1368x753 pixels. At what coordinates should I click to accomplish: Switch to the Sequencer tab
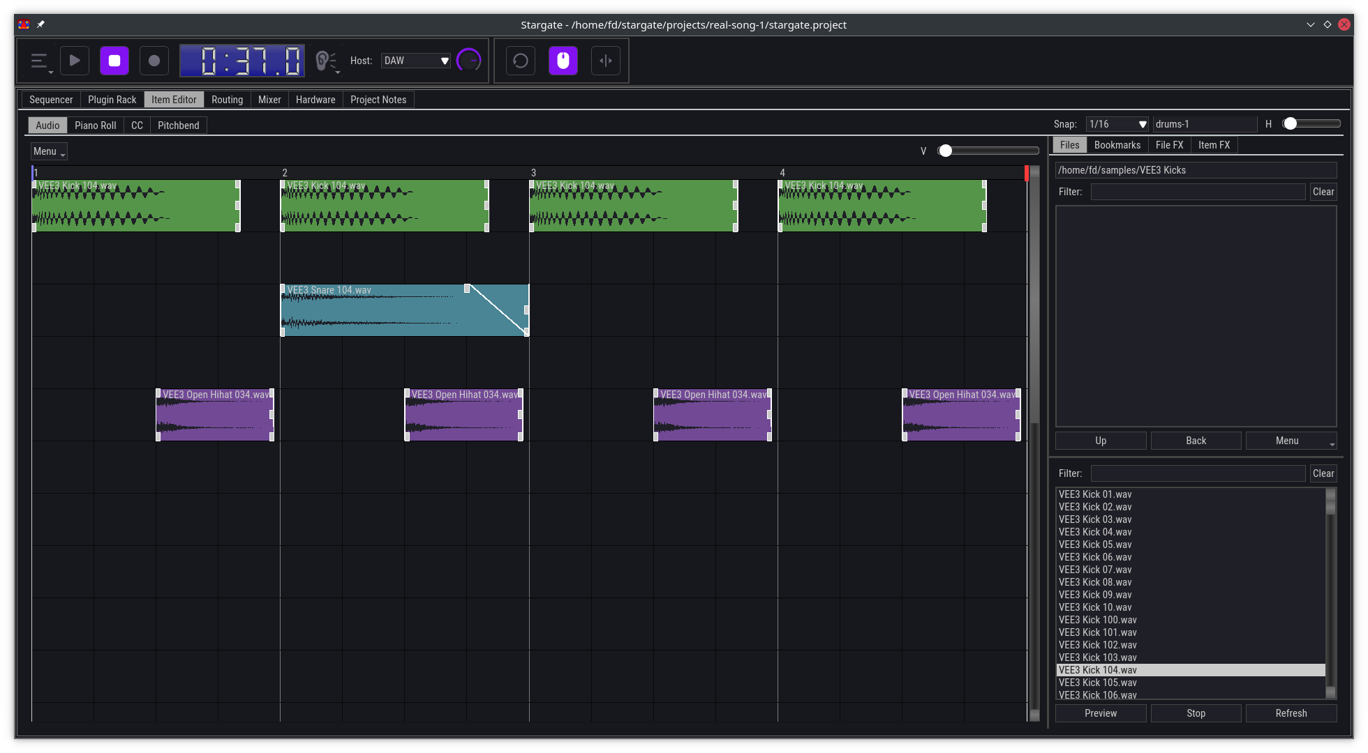click(x=51, y=100)
